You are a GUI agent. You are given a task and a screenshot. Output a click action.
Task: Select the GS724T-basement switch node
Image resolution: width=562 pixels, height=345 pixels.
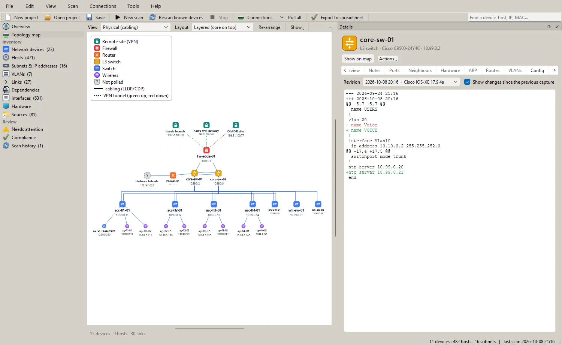point(104,226)
